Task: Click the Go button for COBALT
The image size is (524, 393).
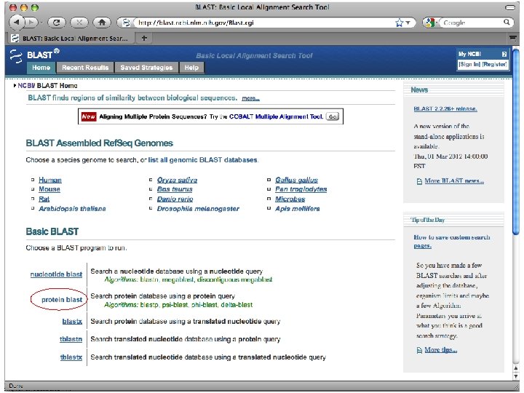Action: [x=333, y=116]
